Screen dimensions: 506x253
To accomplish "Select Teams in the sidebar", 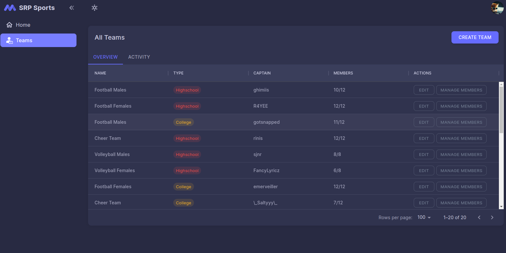I will coord(38,40).
